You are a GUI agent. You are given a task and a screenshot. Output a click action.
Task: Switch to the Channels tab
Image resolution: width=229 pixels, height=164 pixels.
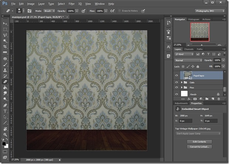tap(189, 49)
